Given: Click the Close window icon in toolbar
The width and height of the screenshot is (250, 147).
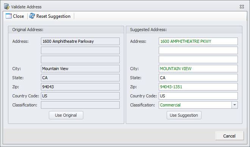Looking at the screenshot, I should (9, 16).
